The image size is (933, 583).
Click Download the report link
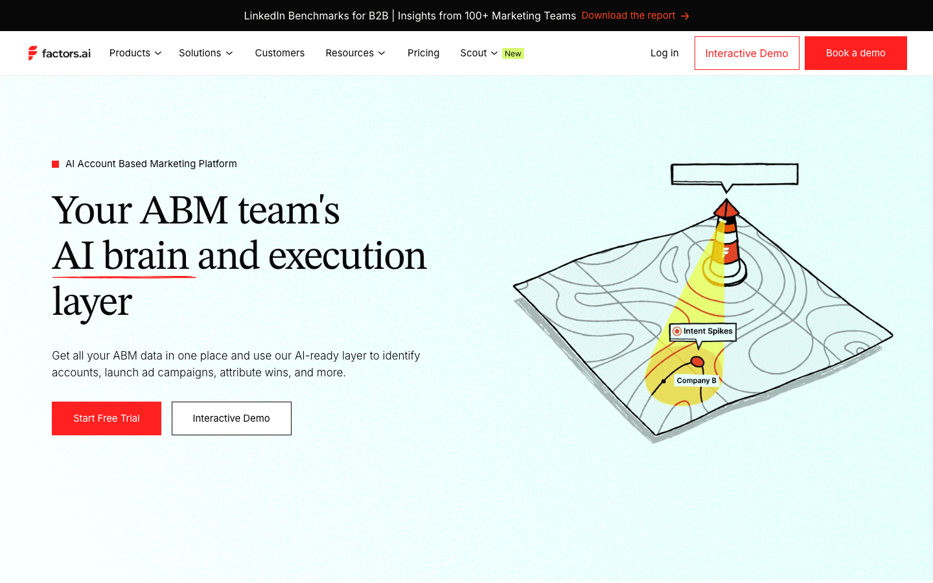click(628, 16)
